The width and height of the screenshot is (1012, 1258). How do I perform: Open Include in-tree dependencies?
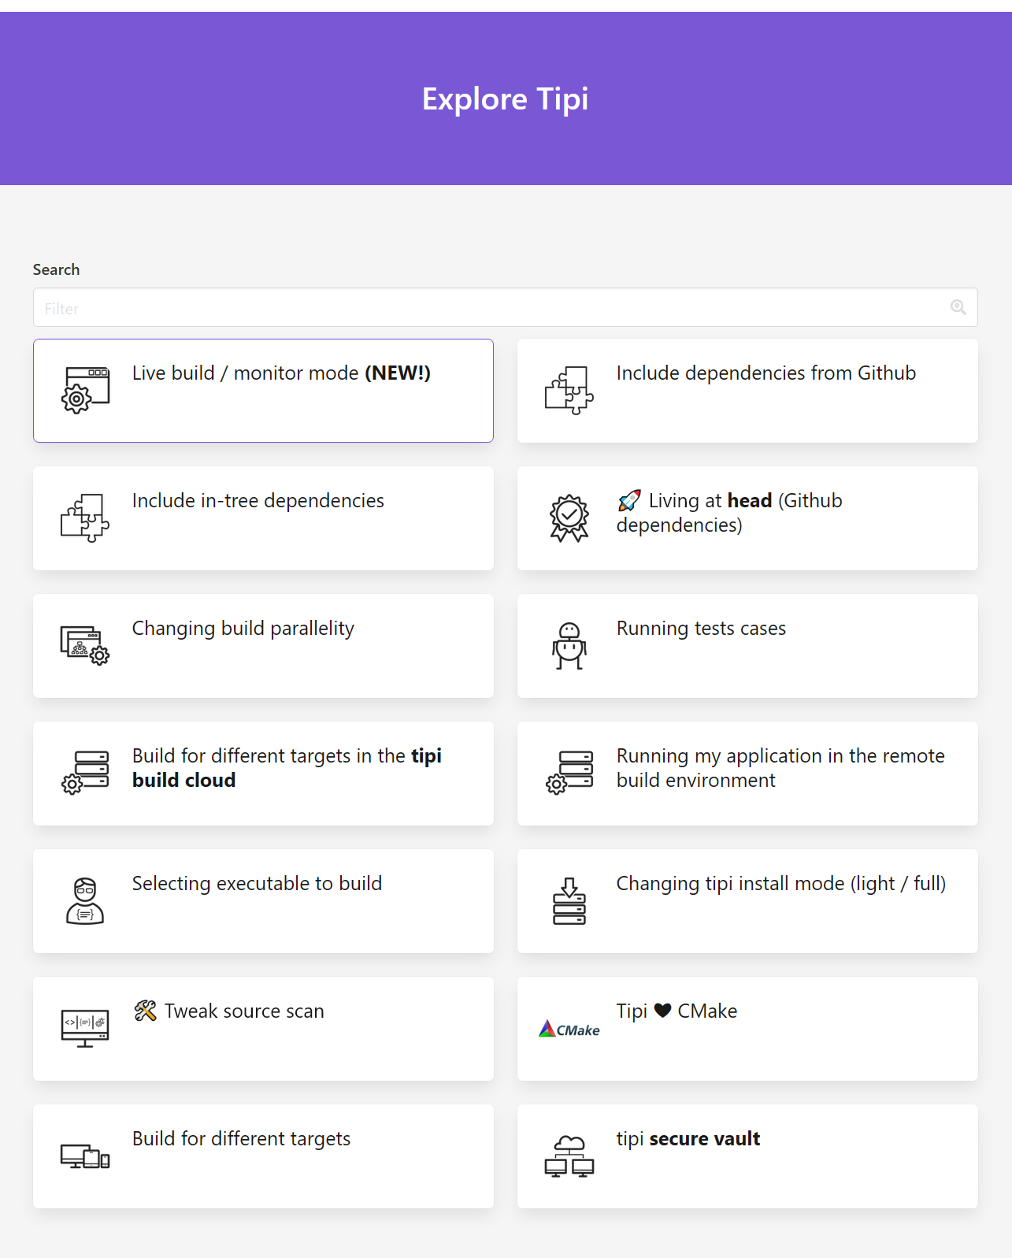click(258, 501)
